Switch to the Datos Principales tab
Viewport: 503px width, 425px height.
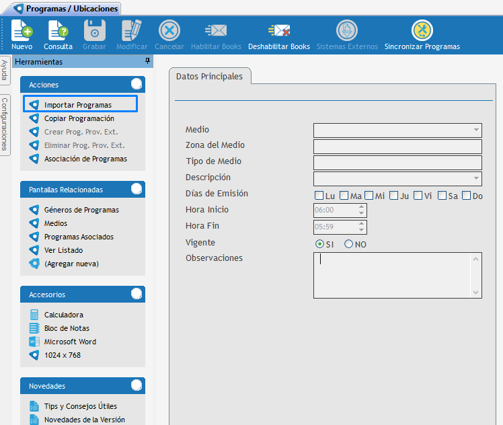coord(209,77)
